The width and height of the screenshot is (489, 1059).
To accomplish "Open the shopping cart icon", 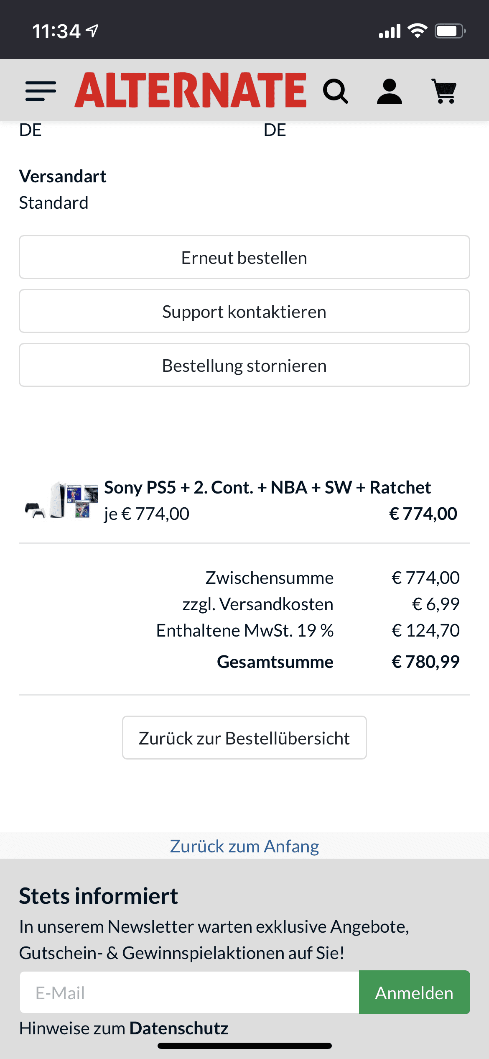I will (x=444, y=91).
